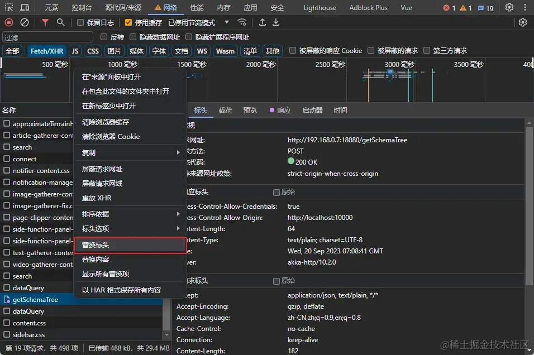Click the export HAR download icon

(x=275, y=22)
